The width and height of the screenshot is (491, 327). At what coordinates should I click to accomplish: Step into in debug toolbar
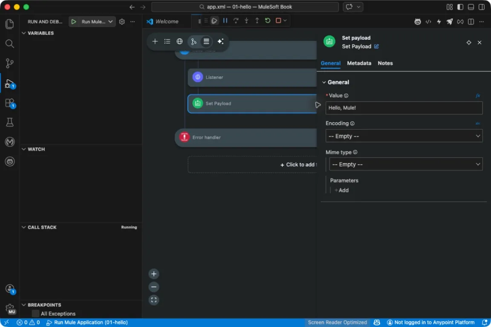coord(246,21)
